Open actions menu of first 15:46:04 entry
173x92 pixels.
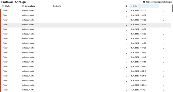pyautogui.click(x=163, y=81)
